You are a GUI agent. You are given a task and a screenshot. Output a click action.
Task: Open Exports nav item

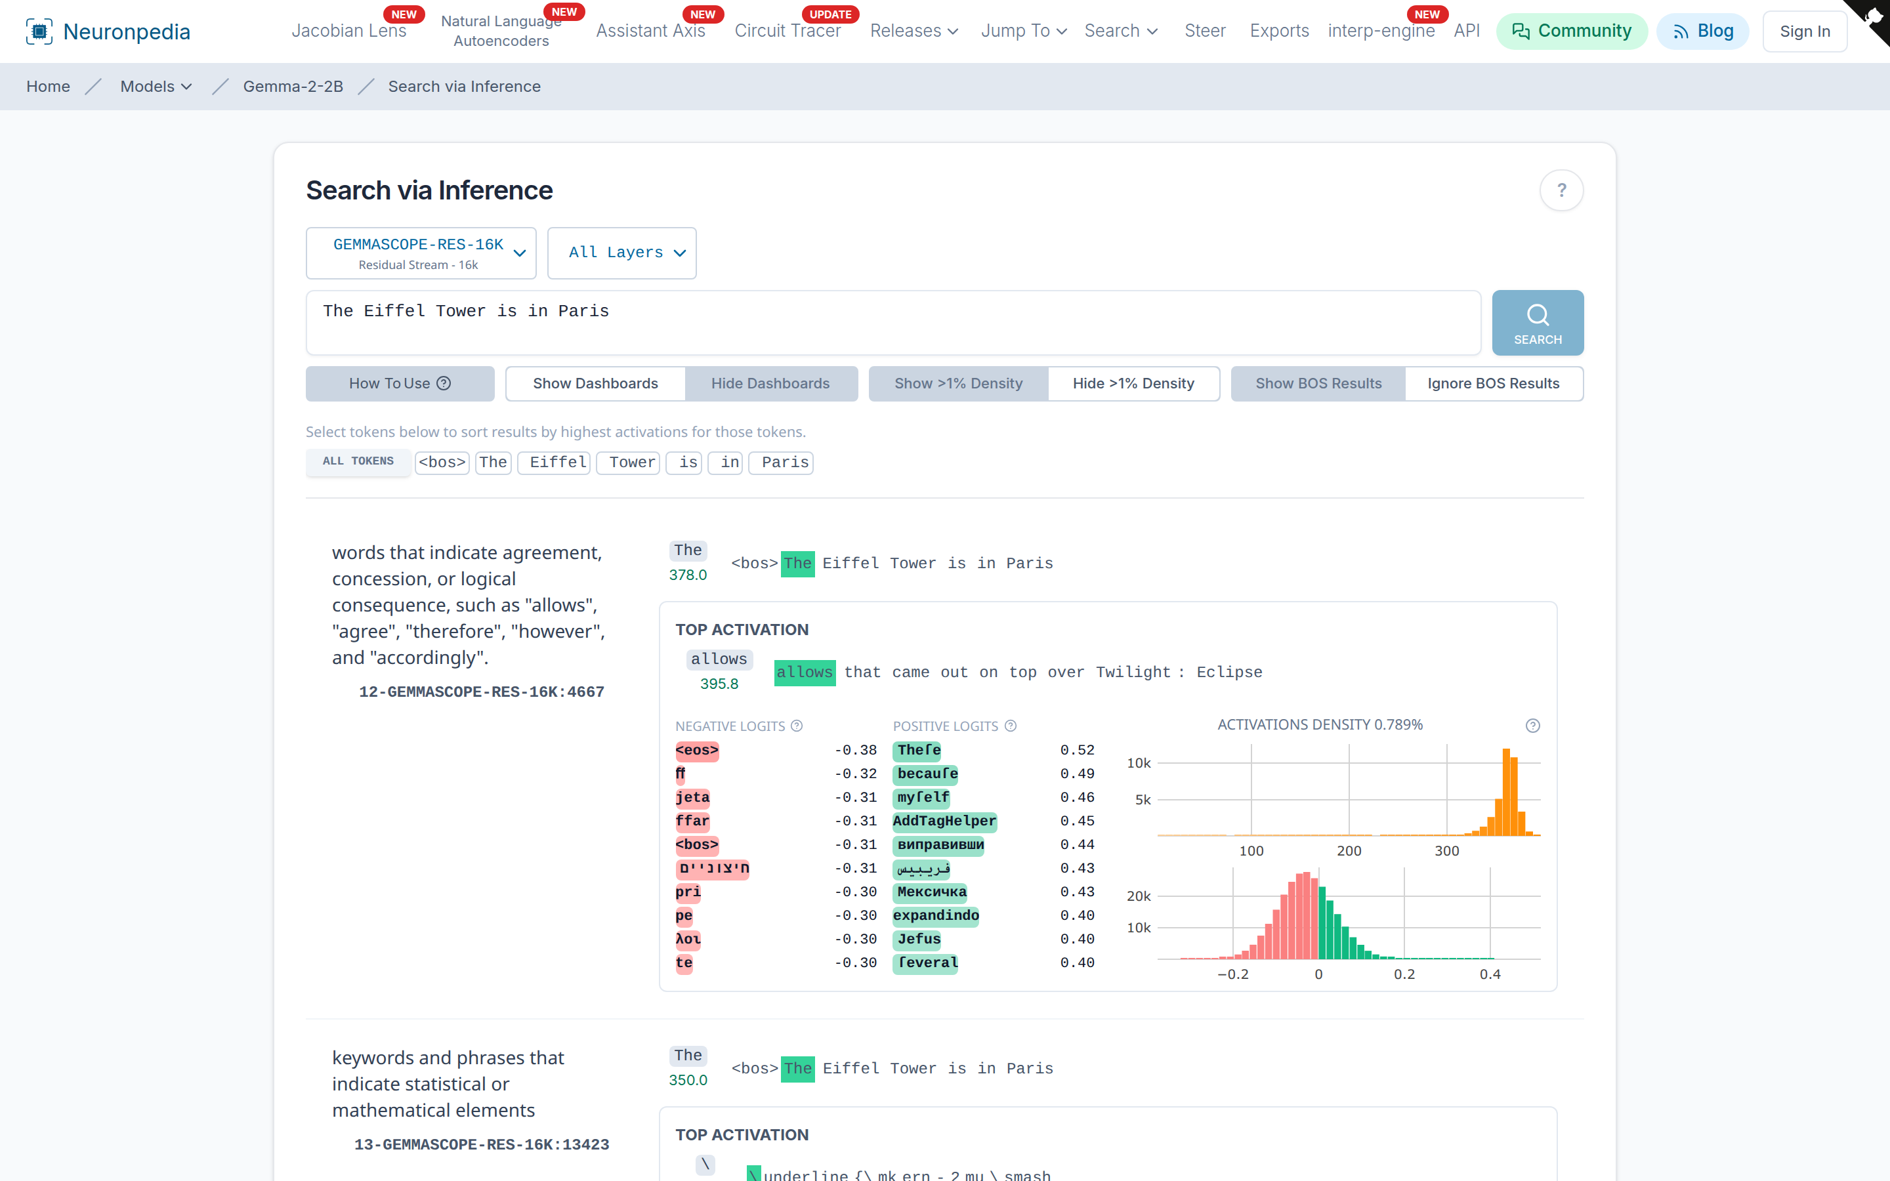(1278, 31)
